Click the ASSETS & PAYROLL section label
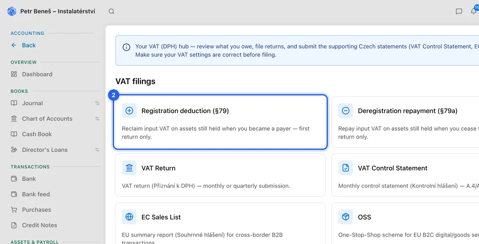The height and width of the screenshot is (244, 479). (x=34, y=242)
